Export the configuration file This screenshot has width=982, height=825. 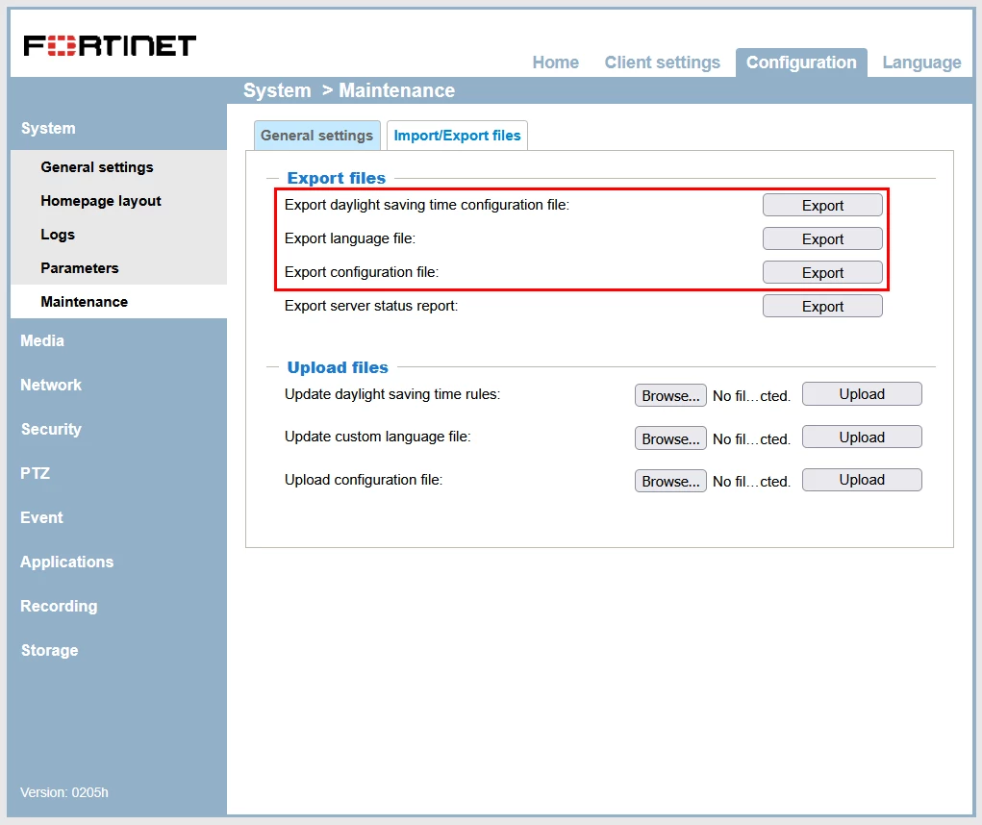click(822, 273)
